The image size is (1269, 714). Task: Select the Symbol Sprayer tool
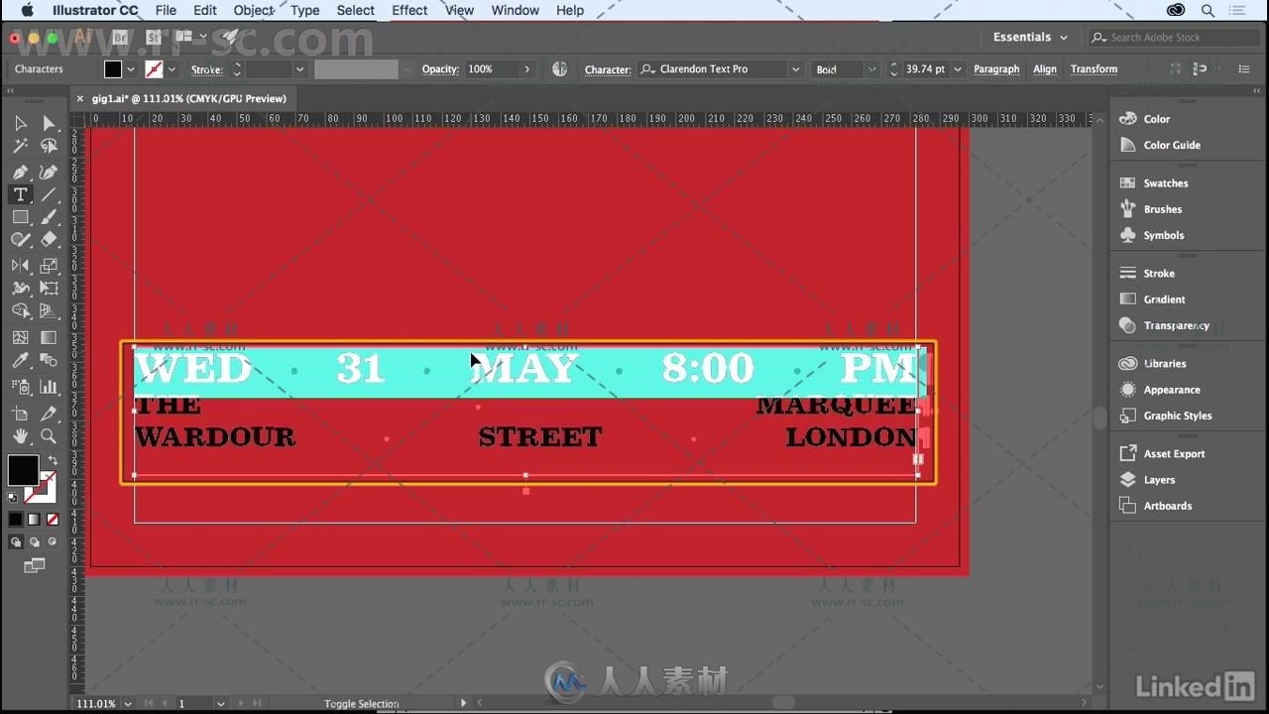tap(20, 387)
